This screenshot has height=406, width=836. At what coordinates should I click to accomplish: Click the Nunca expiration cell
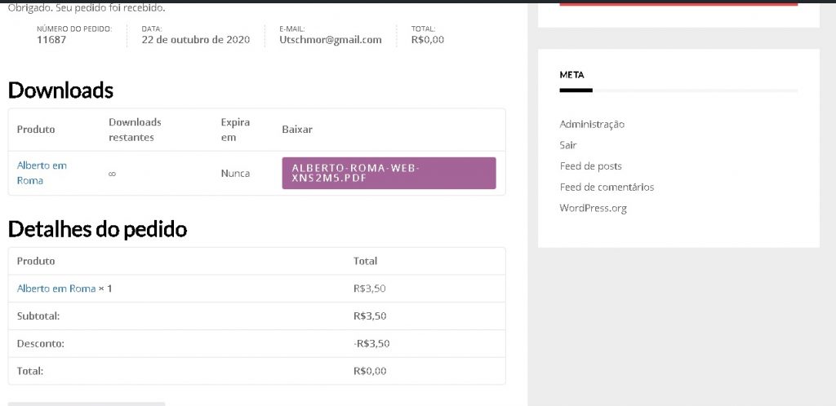235,174
